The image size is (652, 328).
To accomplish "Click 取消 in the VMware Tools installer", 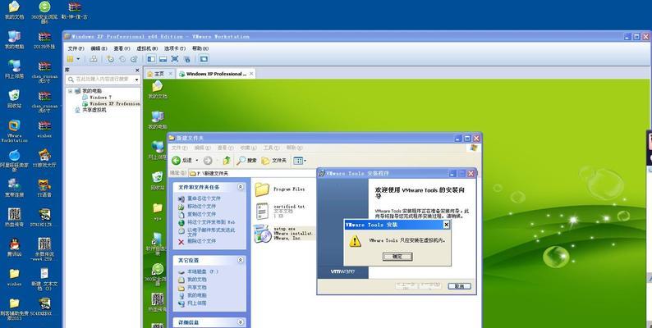I will (x=460, y=286).
